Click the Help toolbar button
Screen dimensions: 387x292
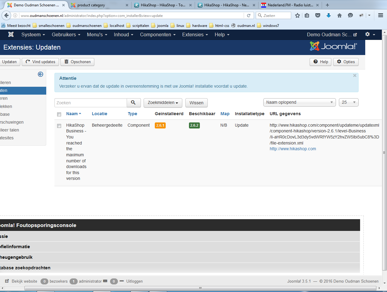point(320,62)
